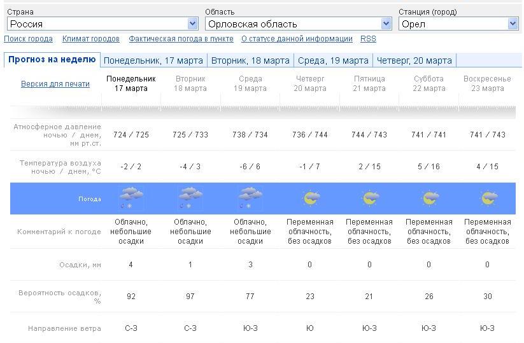
Task: Open the Климат городов link
Action: (91, 39)
